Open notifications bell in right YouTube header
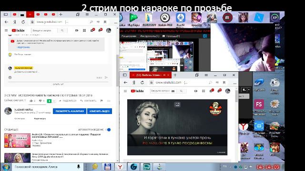This screenshot has height=171, width=305. coord(219,91)
